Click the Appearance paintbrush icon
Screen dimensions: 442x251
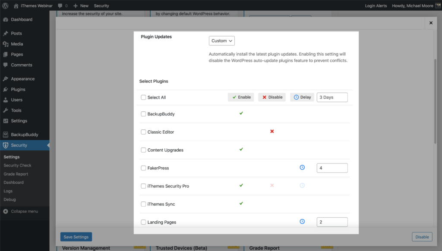6,79
